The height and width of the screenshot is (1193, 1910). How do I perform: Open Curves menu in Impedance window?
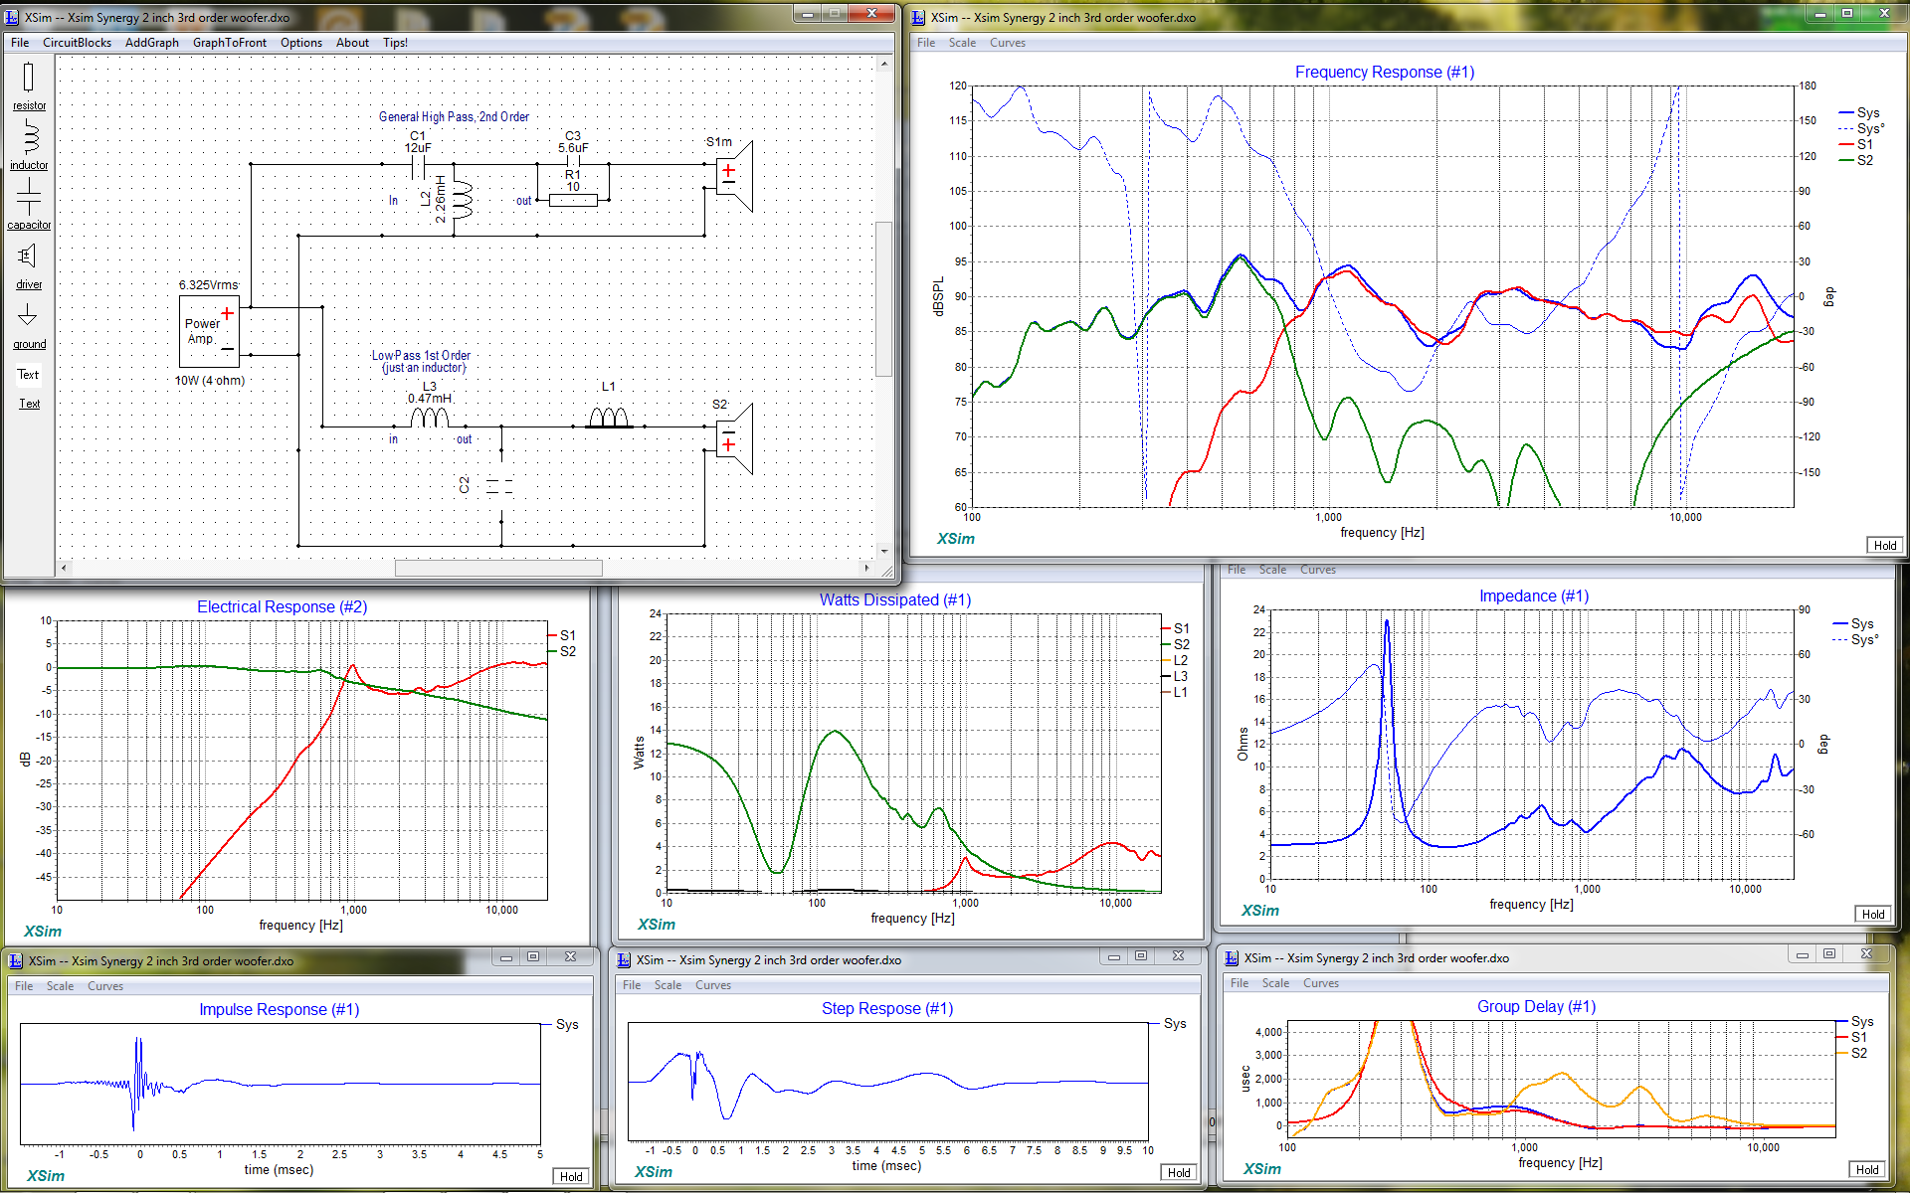point(1318,570)
